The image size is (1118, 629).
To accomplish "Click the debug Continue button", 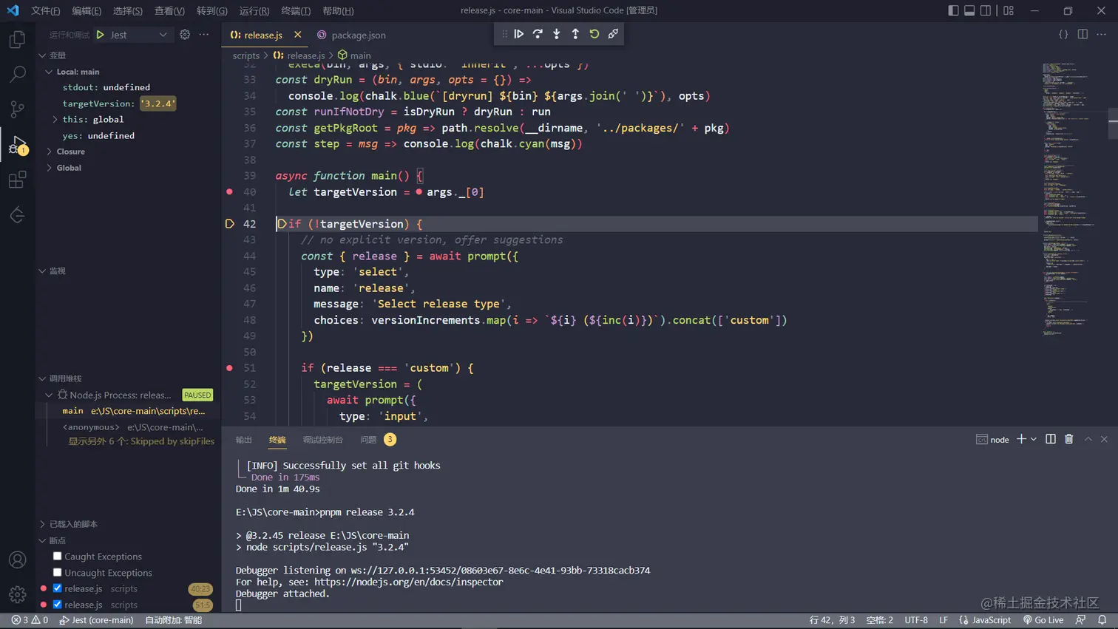I will click(519, 34).
